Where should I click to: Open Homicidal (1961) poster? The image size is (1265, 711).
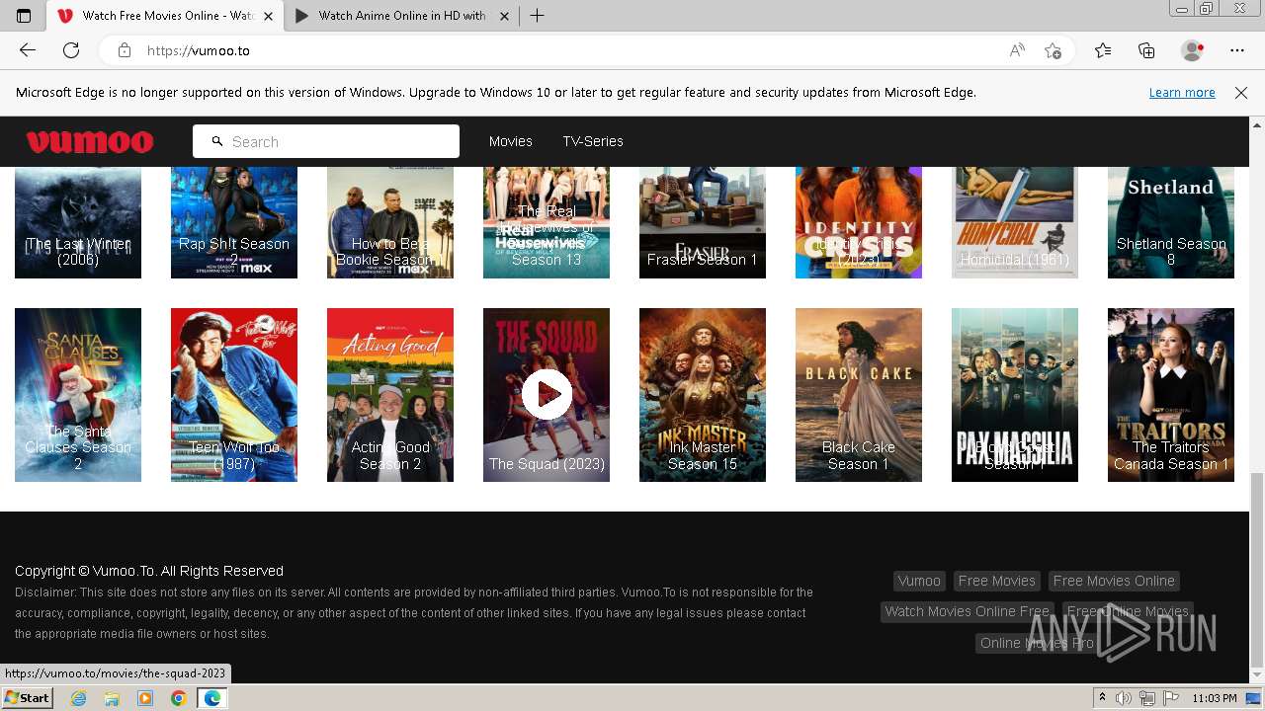1015,223
